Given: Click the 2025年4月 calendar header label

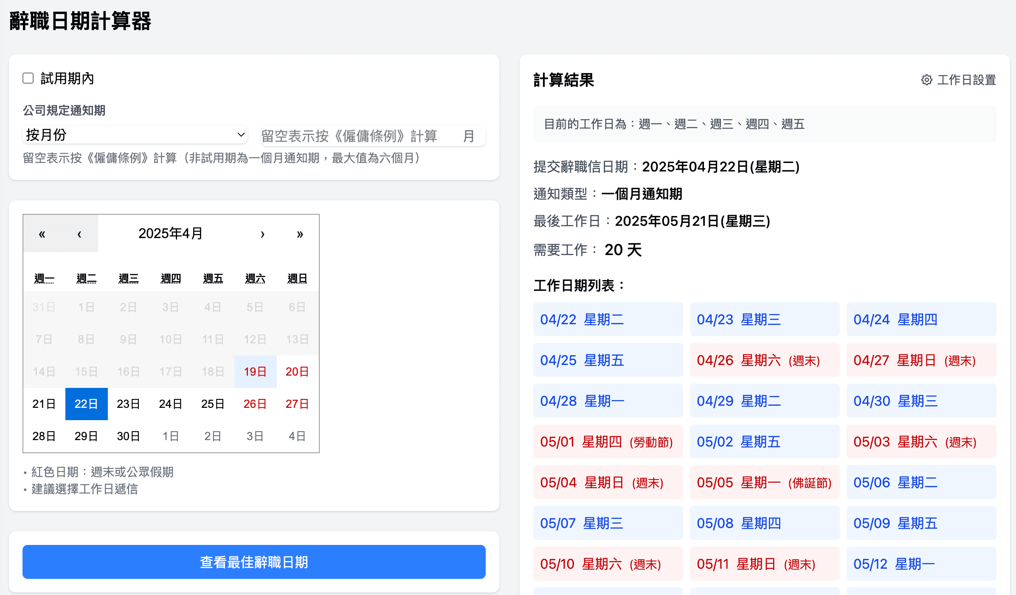Looking at the screenshot, I should (x=171, y=233).
